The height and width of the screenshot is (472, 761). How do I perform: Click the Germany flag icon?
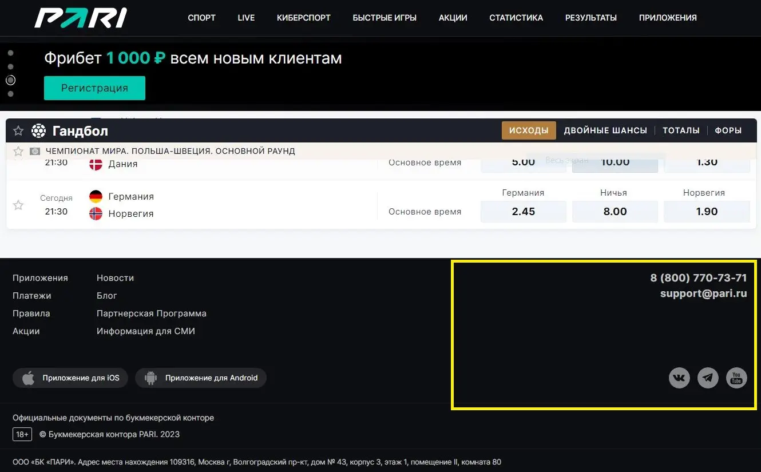pyautogui.click(x=96, y=196)
